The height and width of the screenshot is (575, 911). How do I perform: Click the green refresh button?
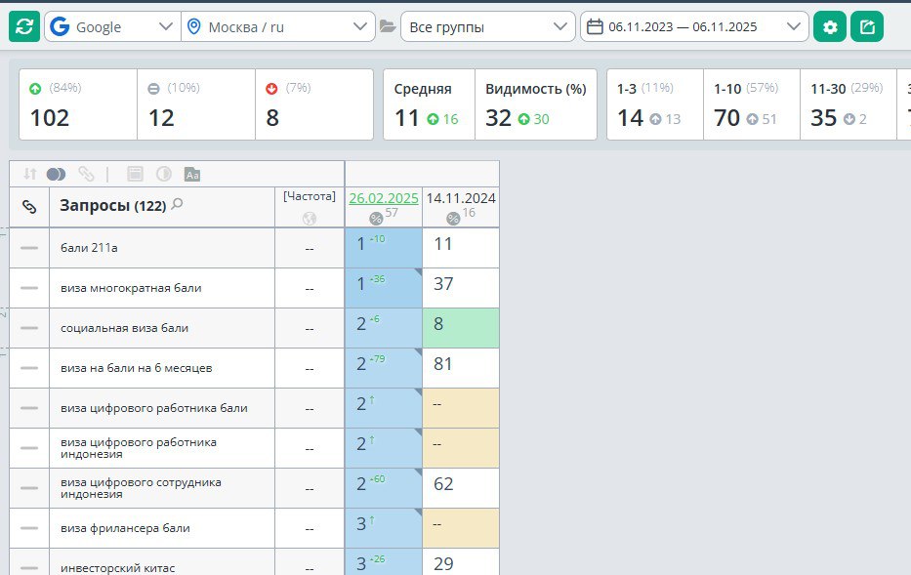24,26
